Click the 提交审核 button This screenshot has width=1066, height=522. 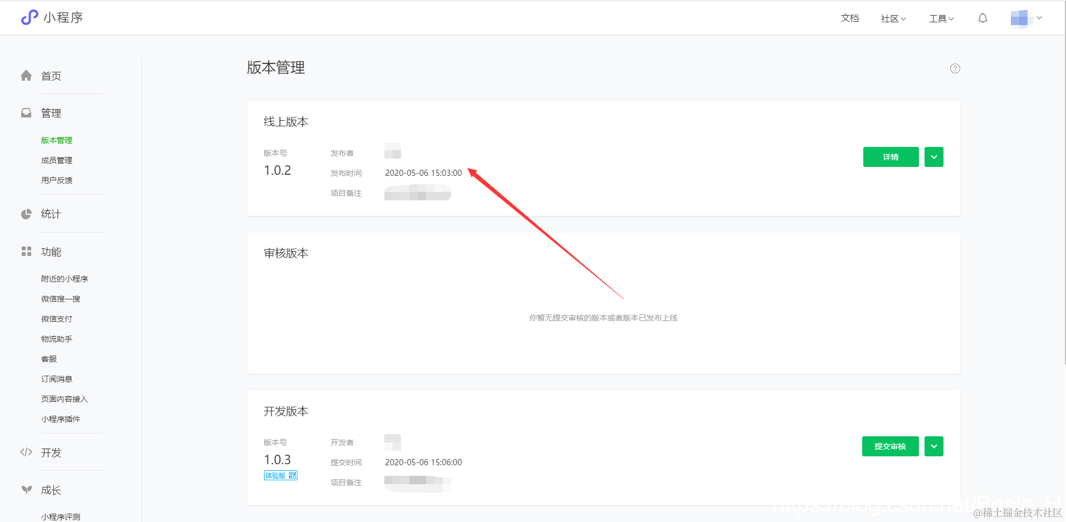[890, 446]
